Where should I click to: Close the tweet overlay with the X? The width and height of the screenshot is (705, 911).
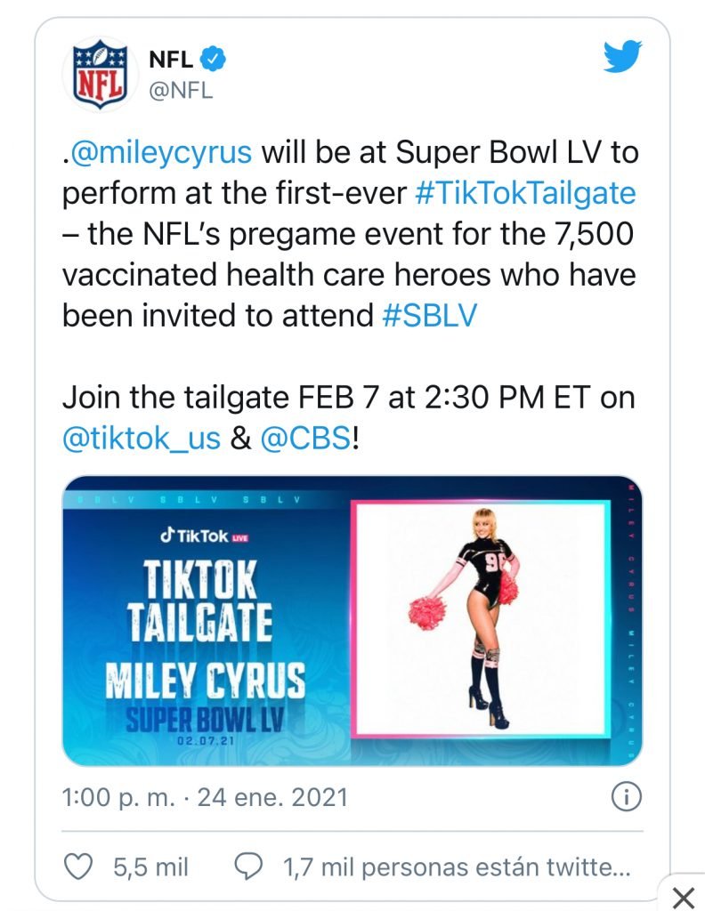click(x=682, y=895)
